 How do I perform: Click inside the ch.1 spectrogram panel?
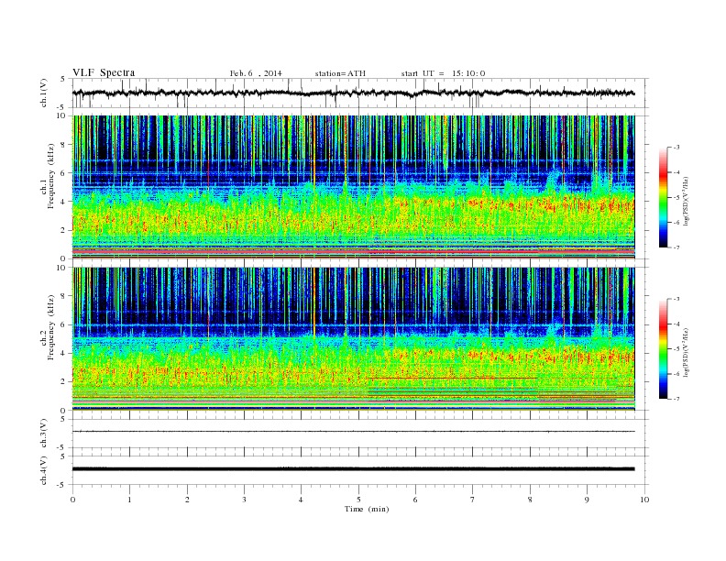click(x=354, y=187)
